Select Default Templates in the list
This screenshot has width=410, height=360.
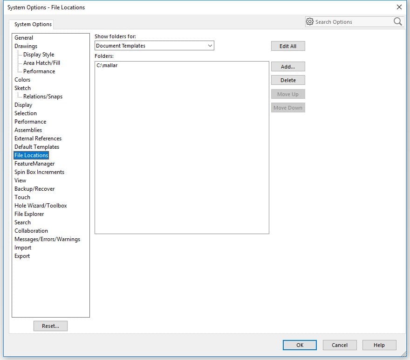[x=37, y=147]
